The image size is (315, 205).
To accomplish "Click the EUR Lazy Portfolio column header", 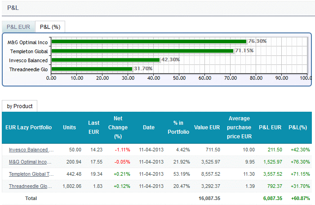I will pos(28,127).
